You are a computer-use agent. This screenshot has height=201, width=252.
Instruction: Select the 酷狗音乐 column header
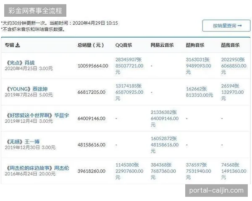click(195, 45)
